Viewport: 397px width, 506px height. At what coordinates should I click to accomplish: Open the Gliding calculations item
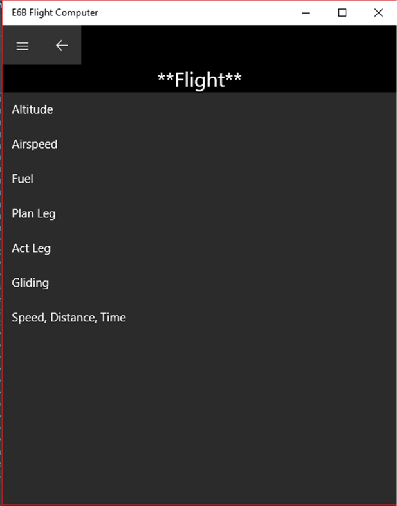[30, 283]
